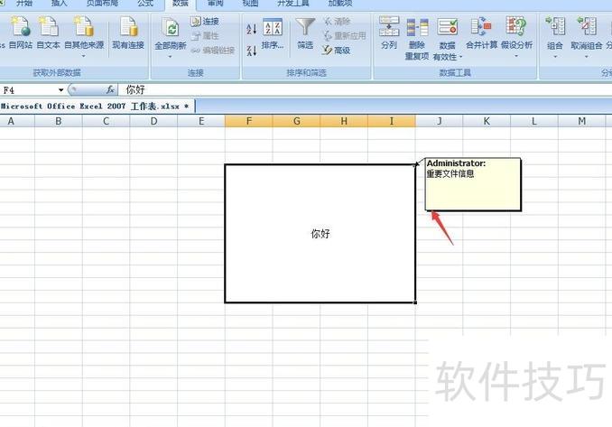Open the Name Box dropdown arrow
Image resolution: width=612 pixels, height=427 pixels.
(60, 90)
